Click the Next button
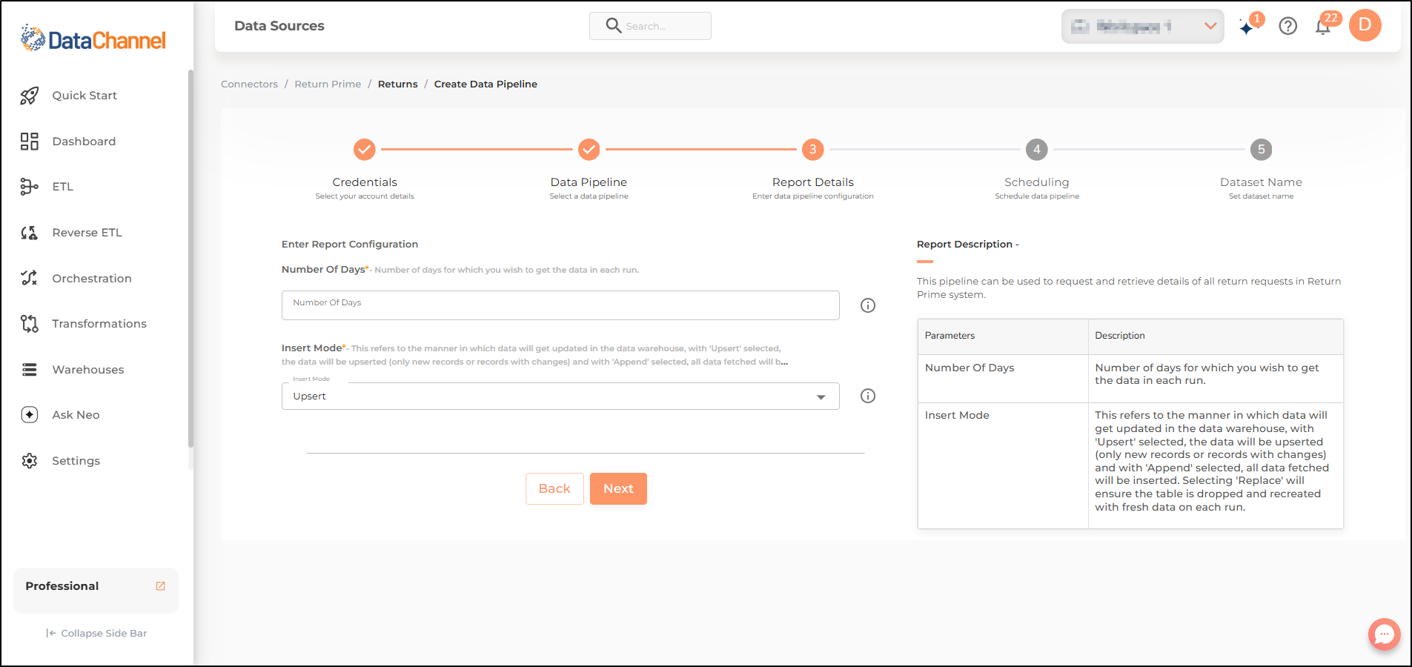Image resolution: width=1412 pixels, height=667 pixels. click(x=618, y=489)
